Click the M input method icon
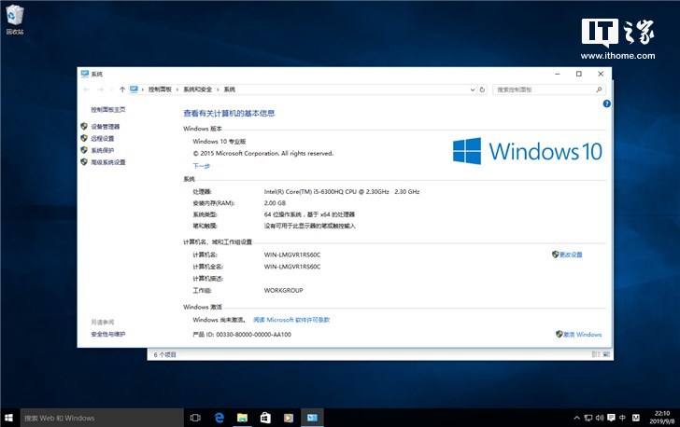The image size is (680, 427). [x=635, y=418]
